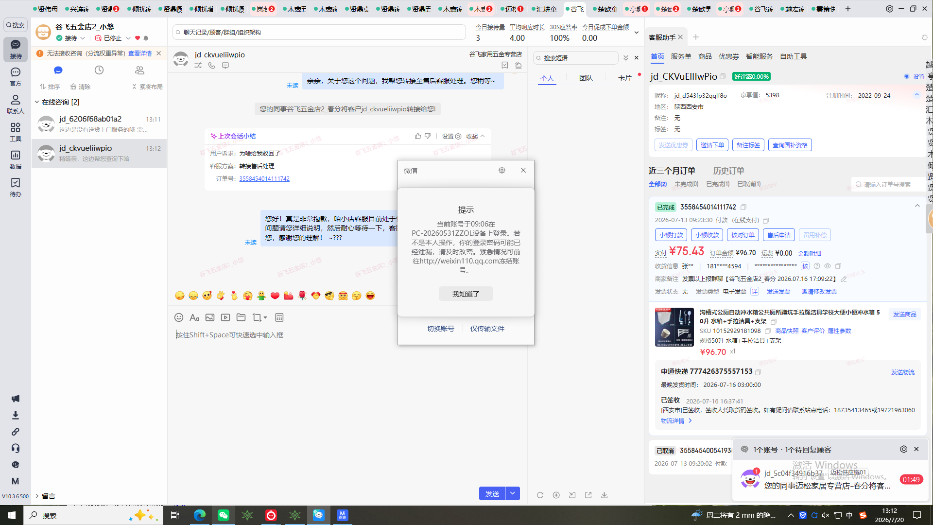Open 联系人 contacts in the left sidebar
This screenshot has height=525, width=933.
[x=16, y=105]
